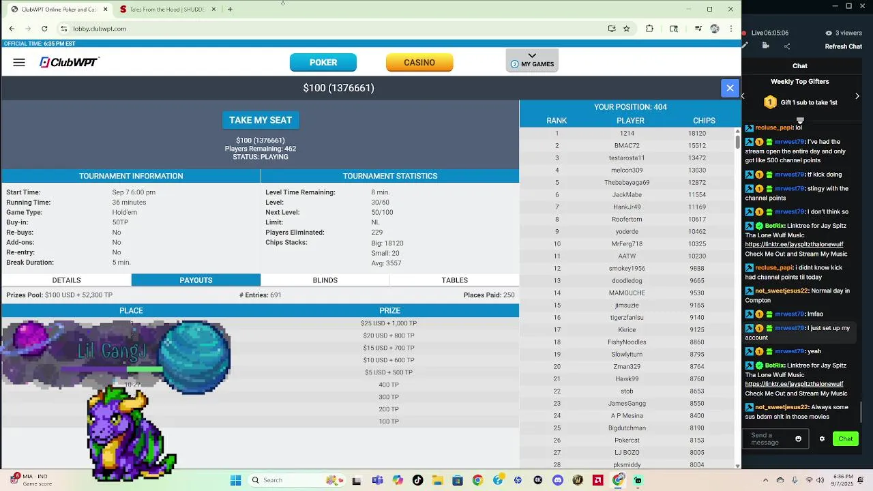Show hidden system tray icons
This screenshot has width=873, height=491.
click(x=765, y=480)
